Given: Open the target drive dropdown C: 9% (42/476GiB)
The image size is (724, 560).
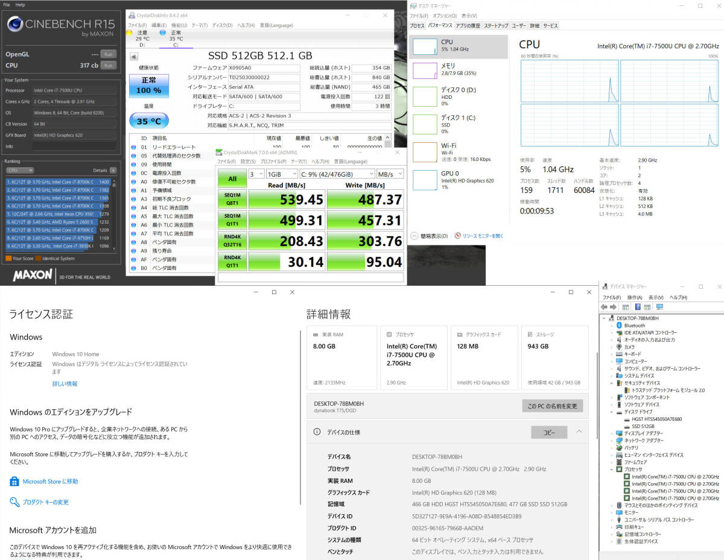Looking at the screenshot, I should 337,174.
